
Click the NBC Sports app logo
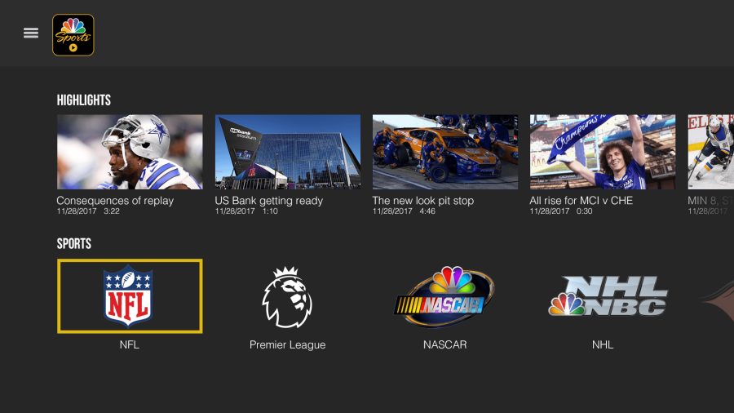pos(73,35)
